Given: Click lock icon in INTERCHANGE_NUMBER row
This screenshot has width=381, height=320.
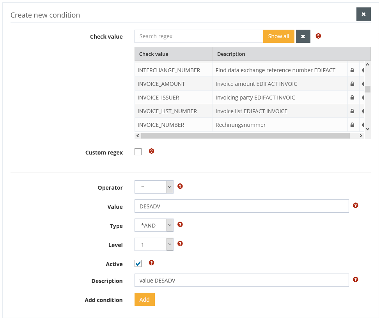Looking at the screenshot, I should point(353,70).
